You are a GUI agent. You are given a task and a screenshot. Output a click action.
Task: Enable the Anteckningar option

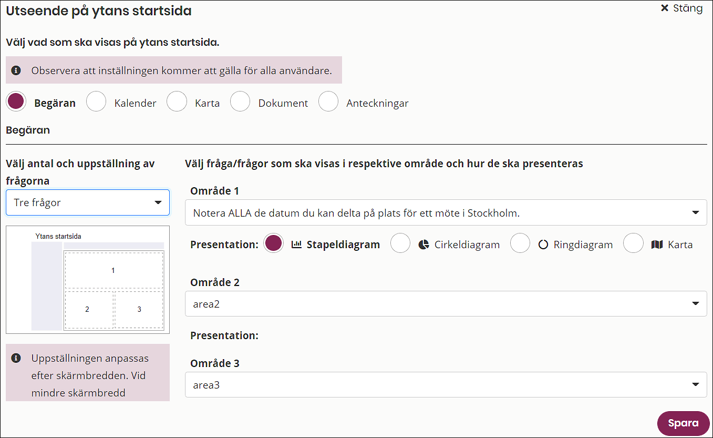pyautogui.click(x=328, y=101)
